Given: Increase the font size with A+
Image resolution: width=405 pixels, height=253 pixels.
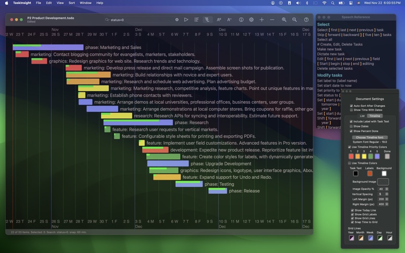Looking at the screenshot, I should tap(219, 20).
